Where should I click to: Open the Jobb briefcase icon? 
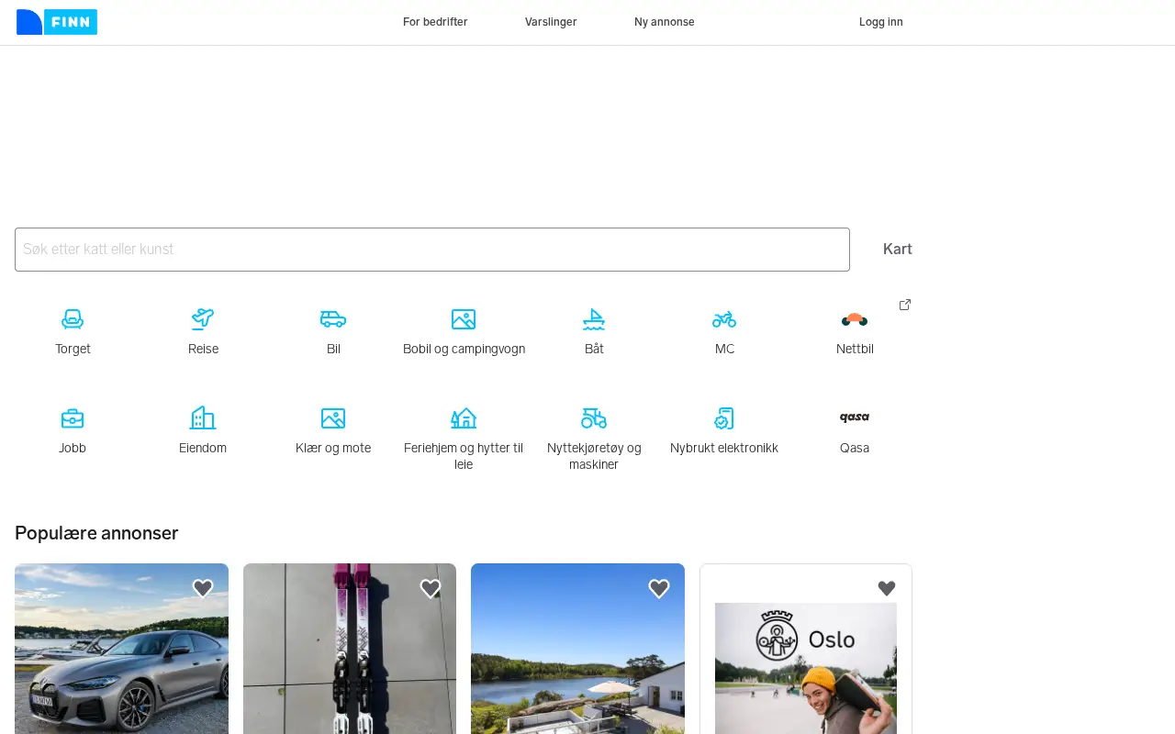click(73, 418)
